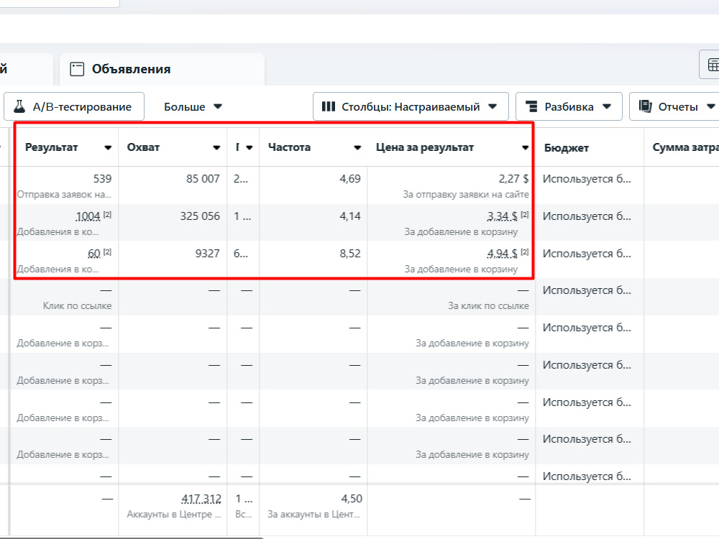Select reach value 85 007
The height and width of the screenshot is (539, 719).
coord(203,179)
